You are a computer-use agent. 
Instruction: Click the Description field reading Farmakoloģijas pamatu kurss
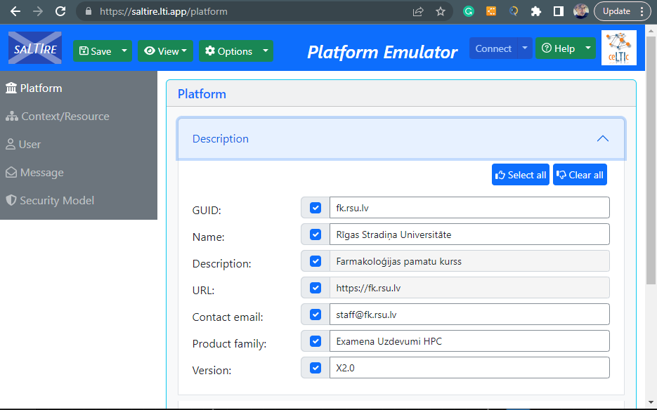point(469,261)
